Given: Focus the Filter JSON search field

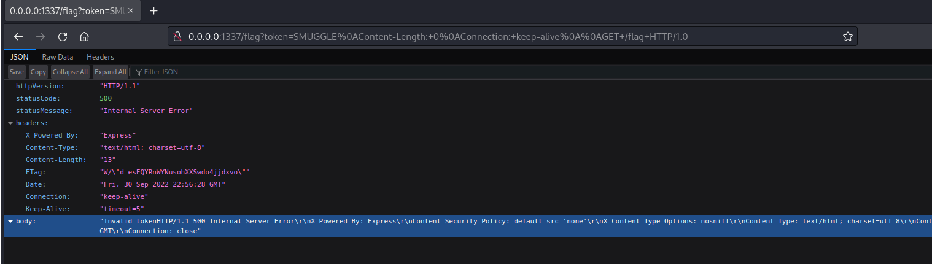Looking at the screenshot, I should coord(184,72).
